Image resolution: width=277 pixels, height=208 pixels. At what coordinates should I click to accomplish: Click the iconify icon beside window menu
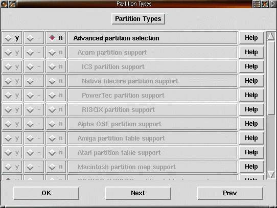click(x=12, y=4)
